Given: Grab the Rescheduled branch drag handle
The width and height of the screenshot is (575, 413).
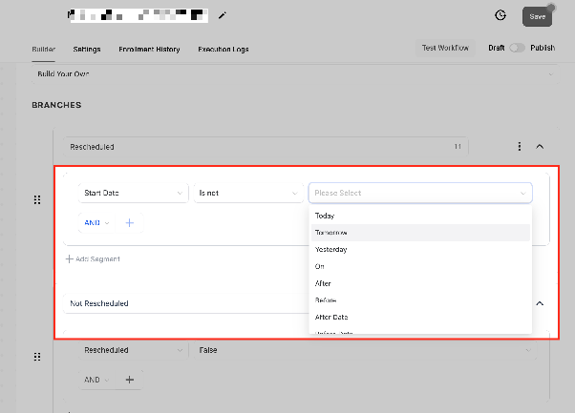Looking at the screenshot, I should [x=37, y=199].
